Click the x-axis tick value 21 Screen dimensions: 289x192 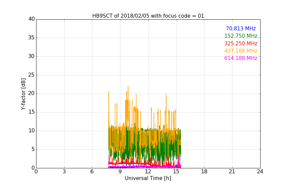pos(232,172)
